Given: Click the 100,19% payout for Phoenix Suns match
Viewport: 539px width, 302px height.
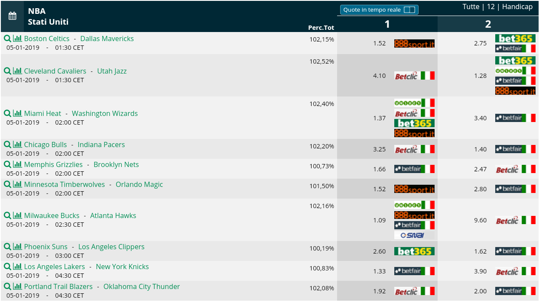Looking at the screenshot, I should point(322,248).
